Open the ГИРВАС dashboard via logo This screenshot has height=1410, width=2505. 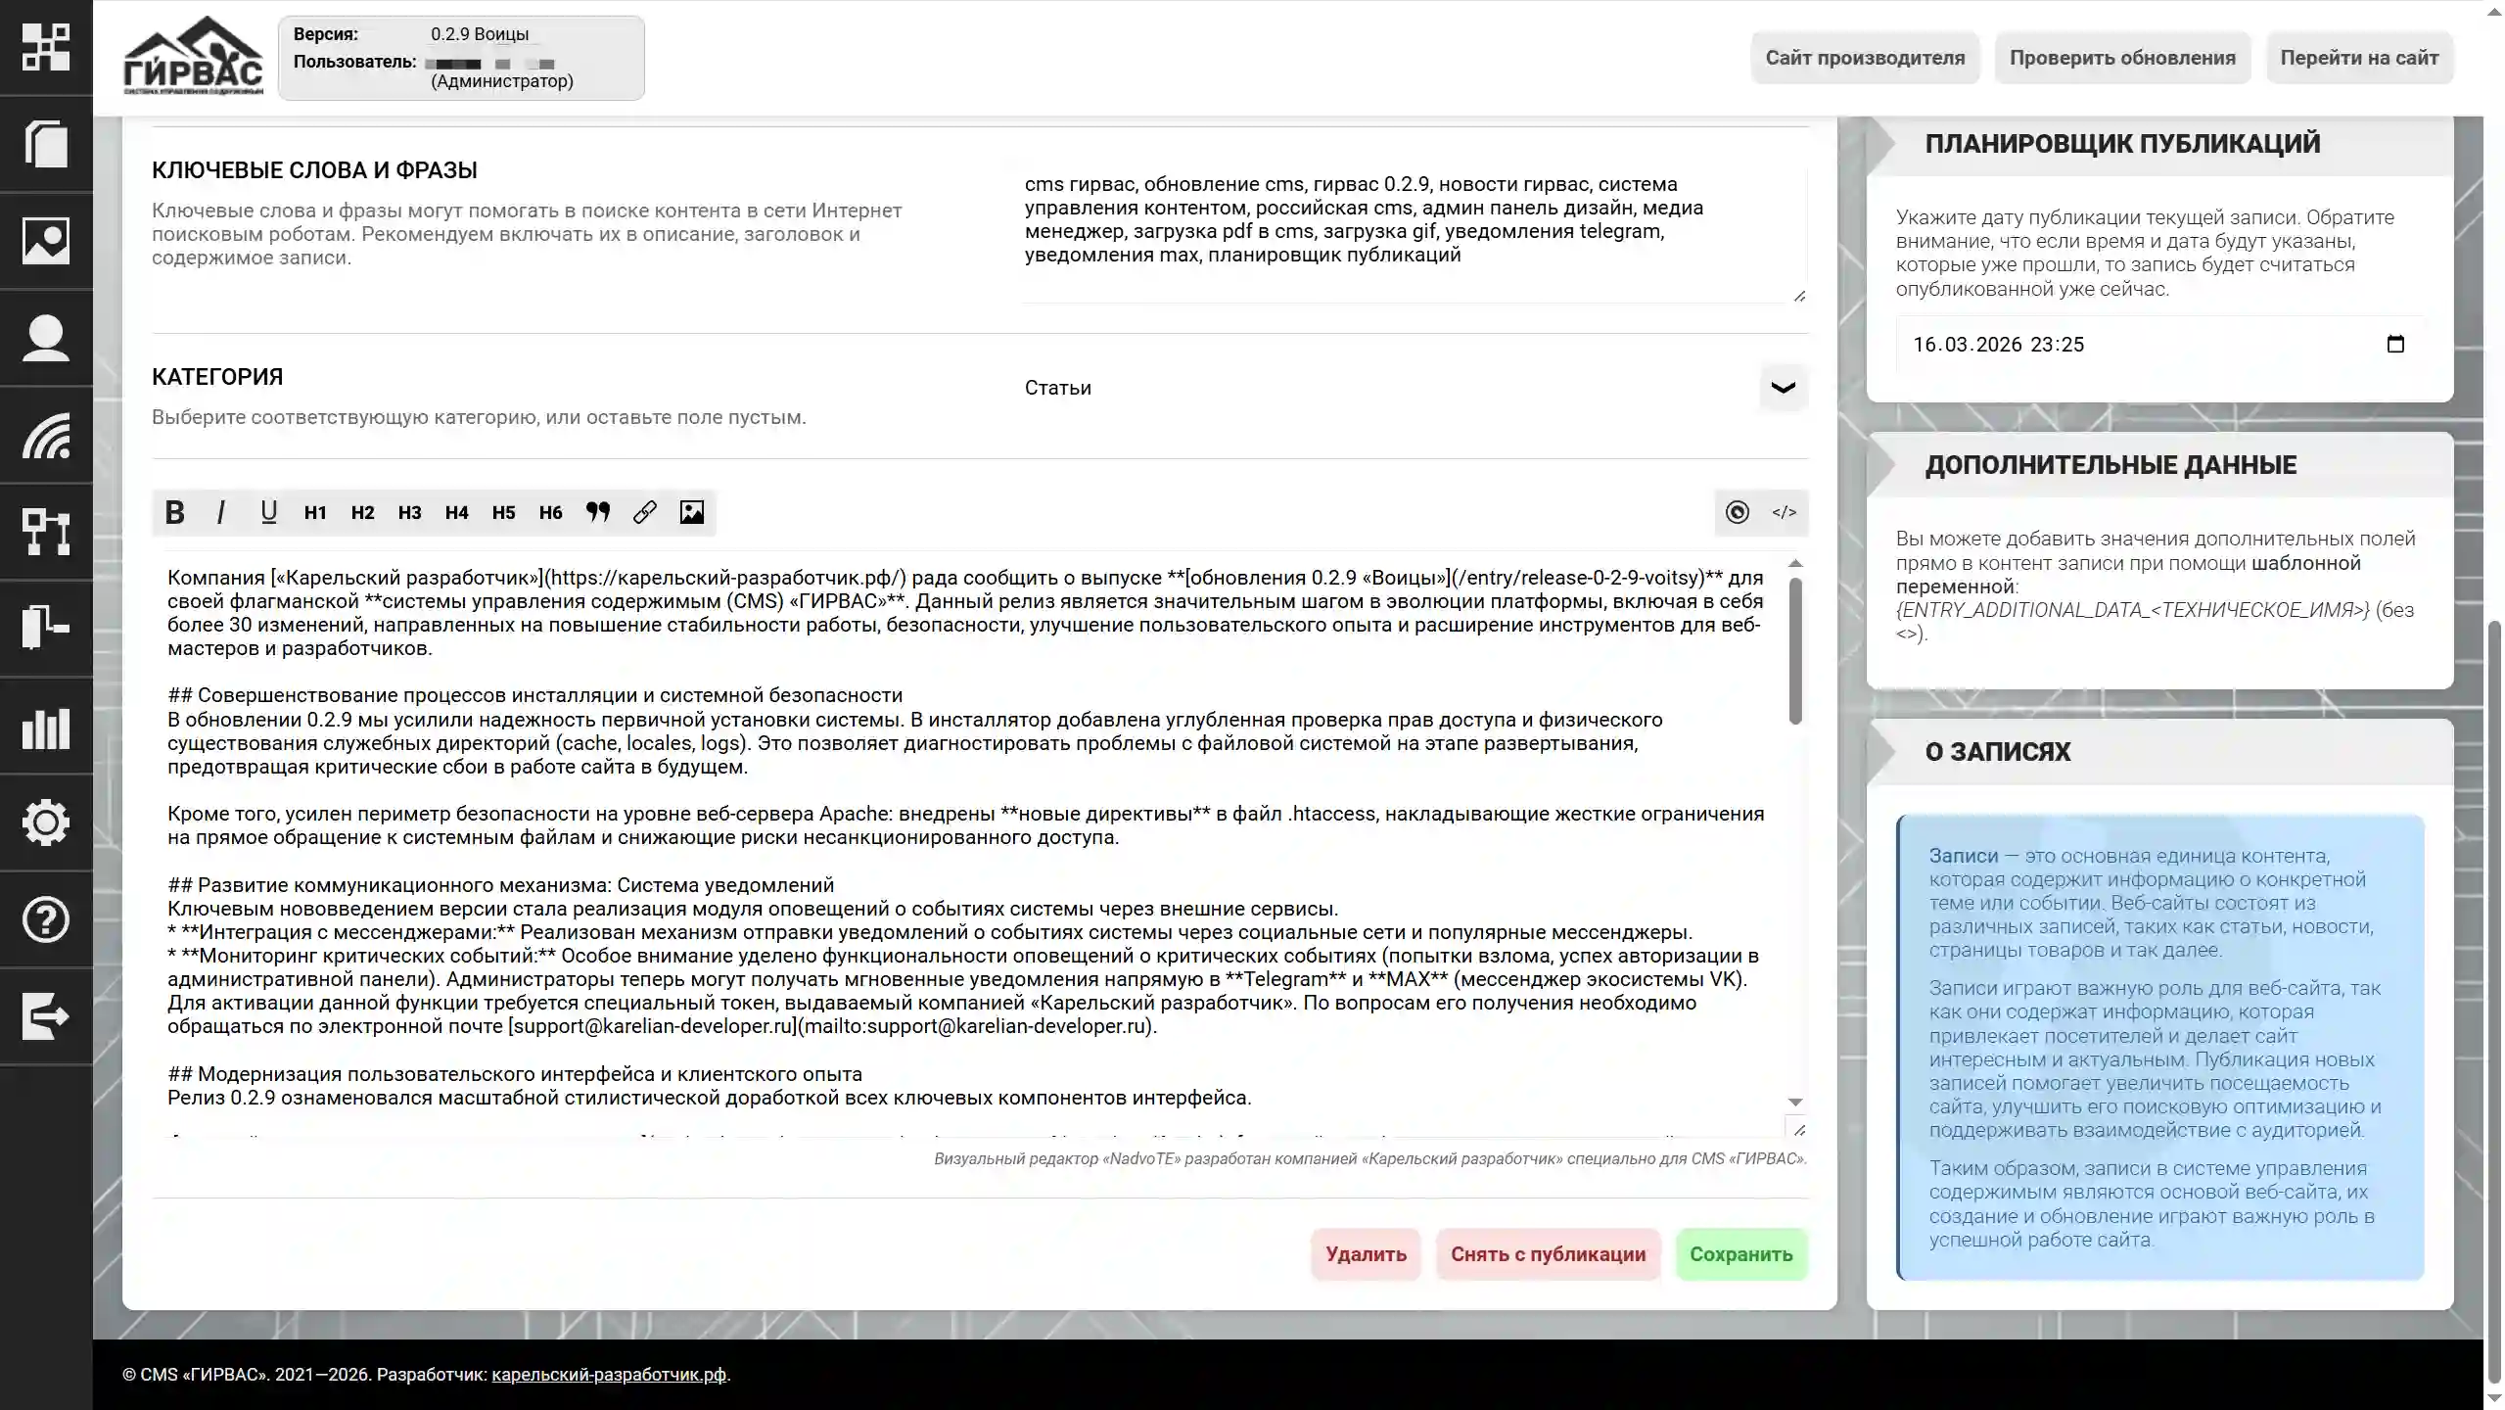click(193, 56)
